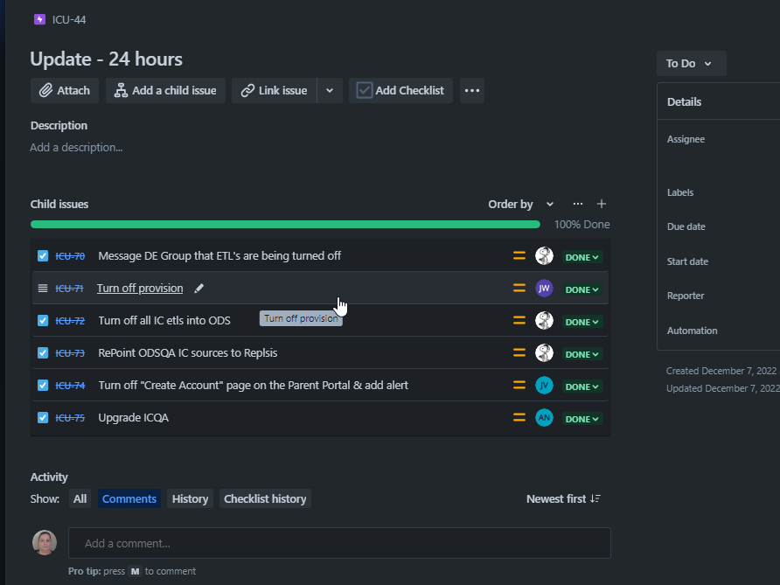The image size is (780, 585).
Task: Open the DONE status dropdown for ICU-73
Action: [582, 354]
